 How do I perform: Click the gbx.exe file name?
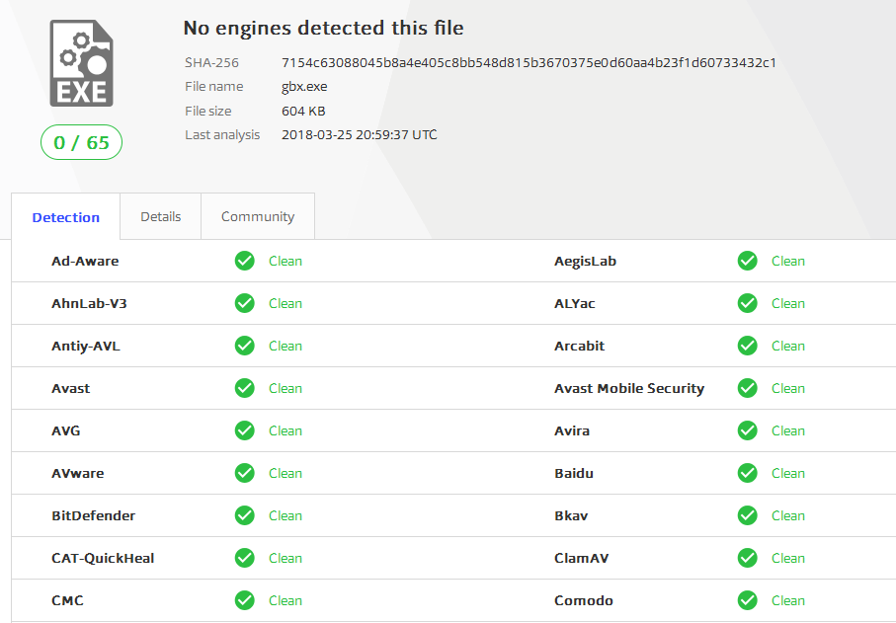tap(304, 87)
